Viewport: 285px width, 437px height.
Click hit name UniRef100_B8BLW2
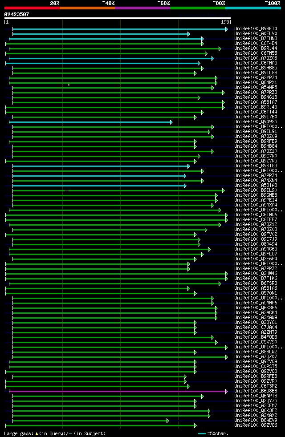coord(256,352)
